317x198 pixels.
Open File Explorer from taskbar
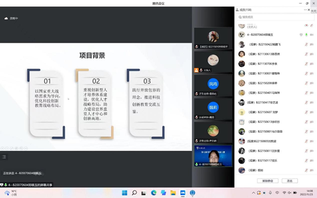[x=173, y=193]
